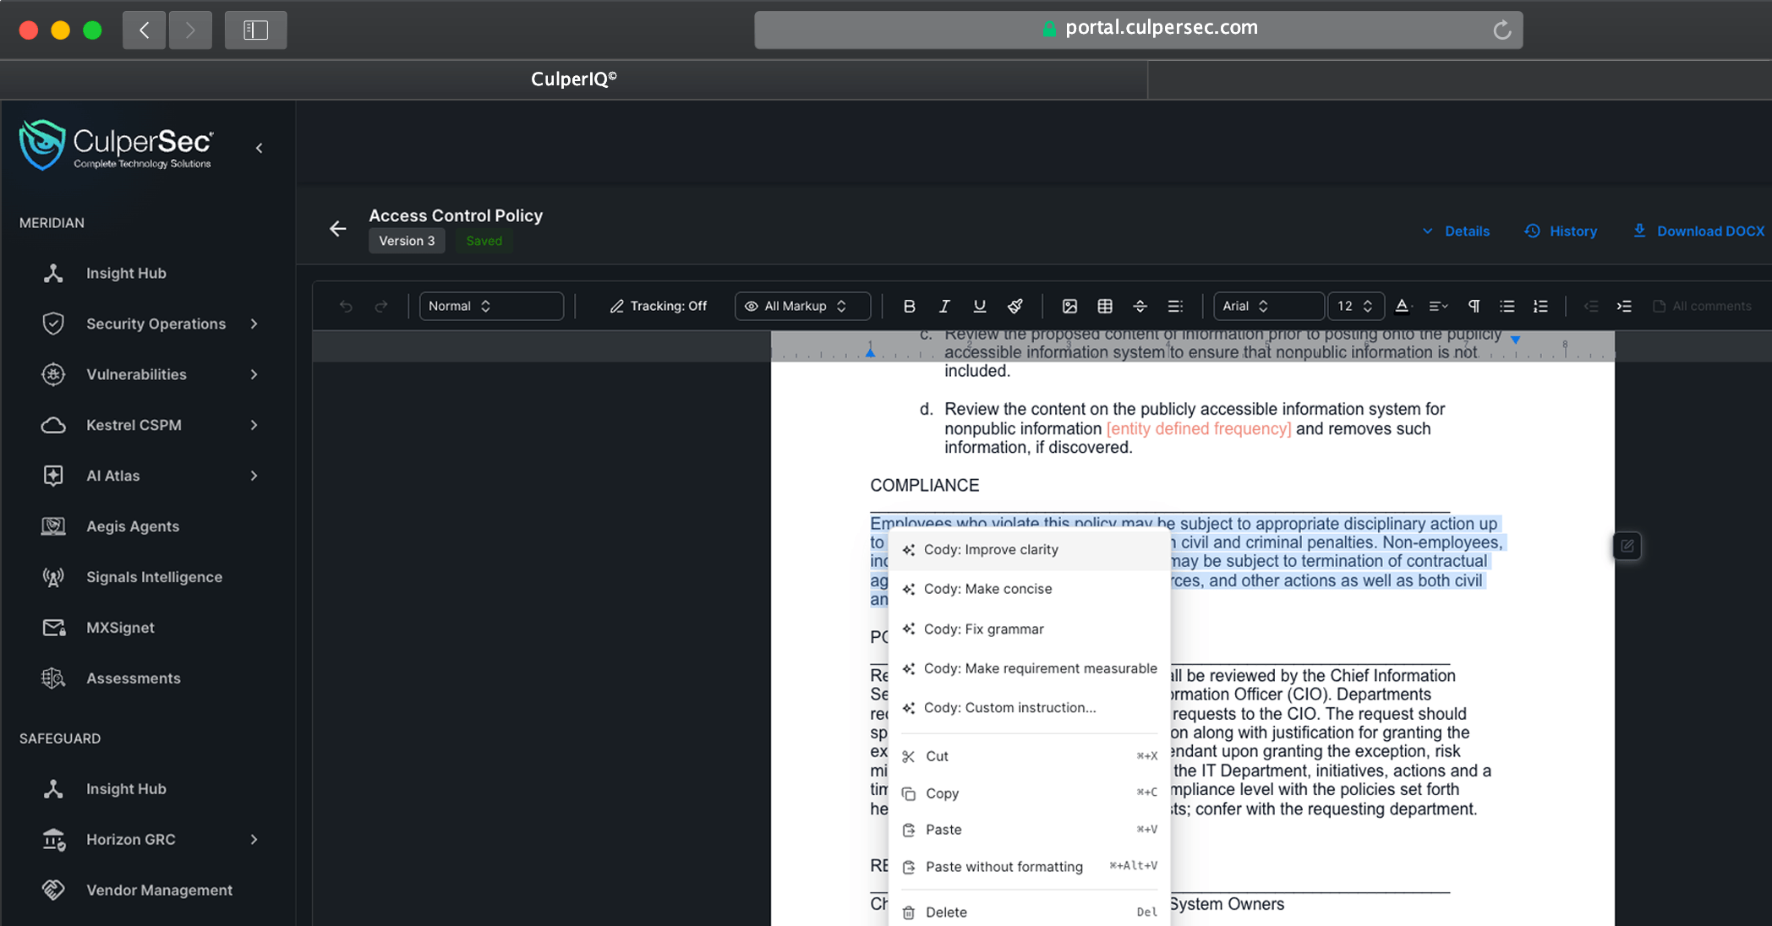Select the CulperIQ browser tab
This screenshot has width=1772, height=926.
pos(573,79)
